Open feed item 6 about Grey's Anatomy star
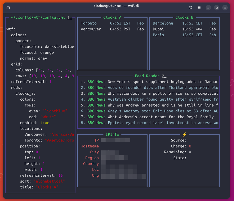This screenshot has width=234, height=201. pyautogui.click(x=149, y=111)
